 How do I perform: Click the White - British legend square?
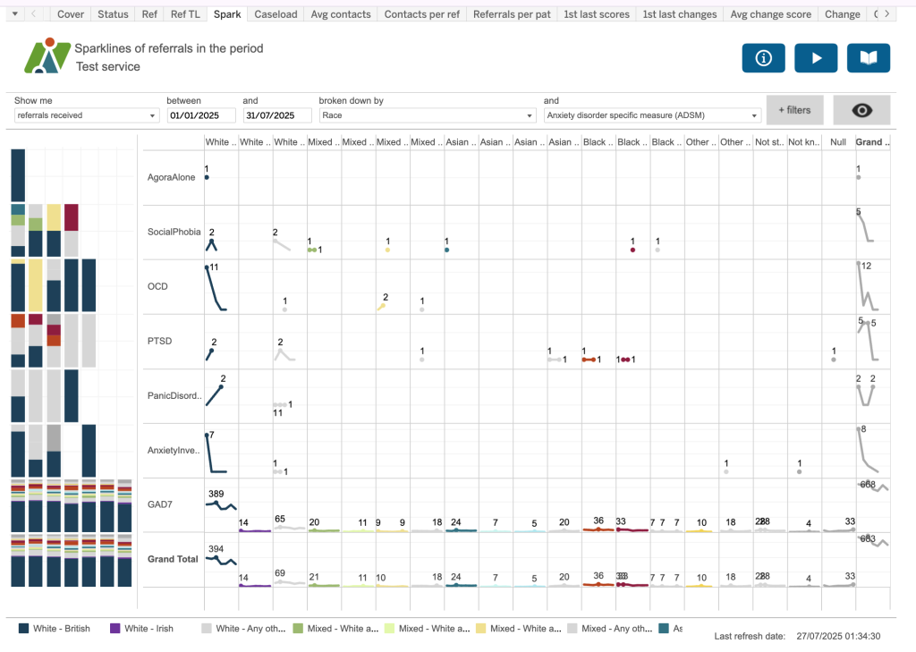[x=24, y=629]
